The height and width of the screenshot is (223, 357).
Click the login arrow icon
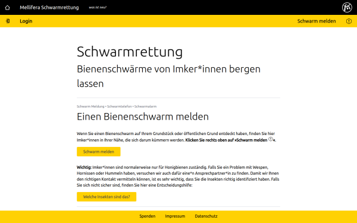pyautogui.click(x=8, y=21)
